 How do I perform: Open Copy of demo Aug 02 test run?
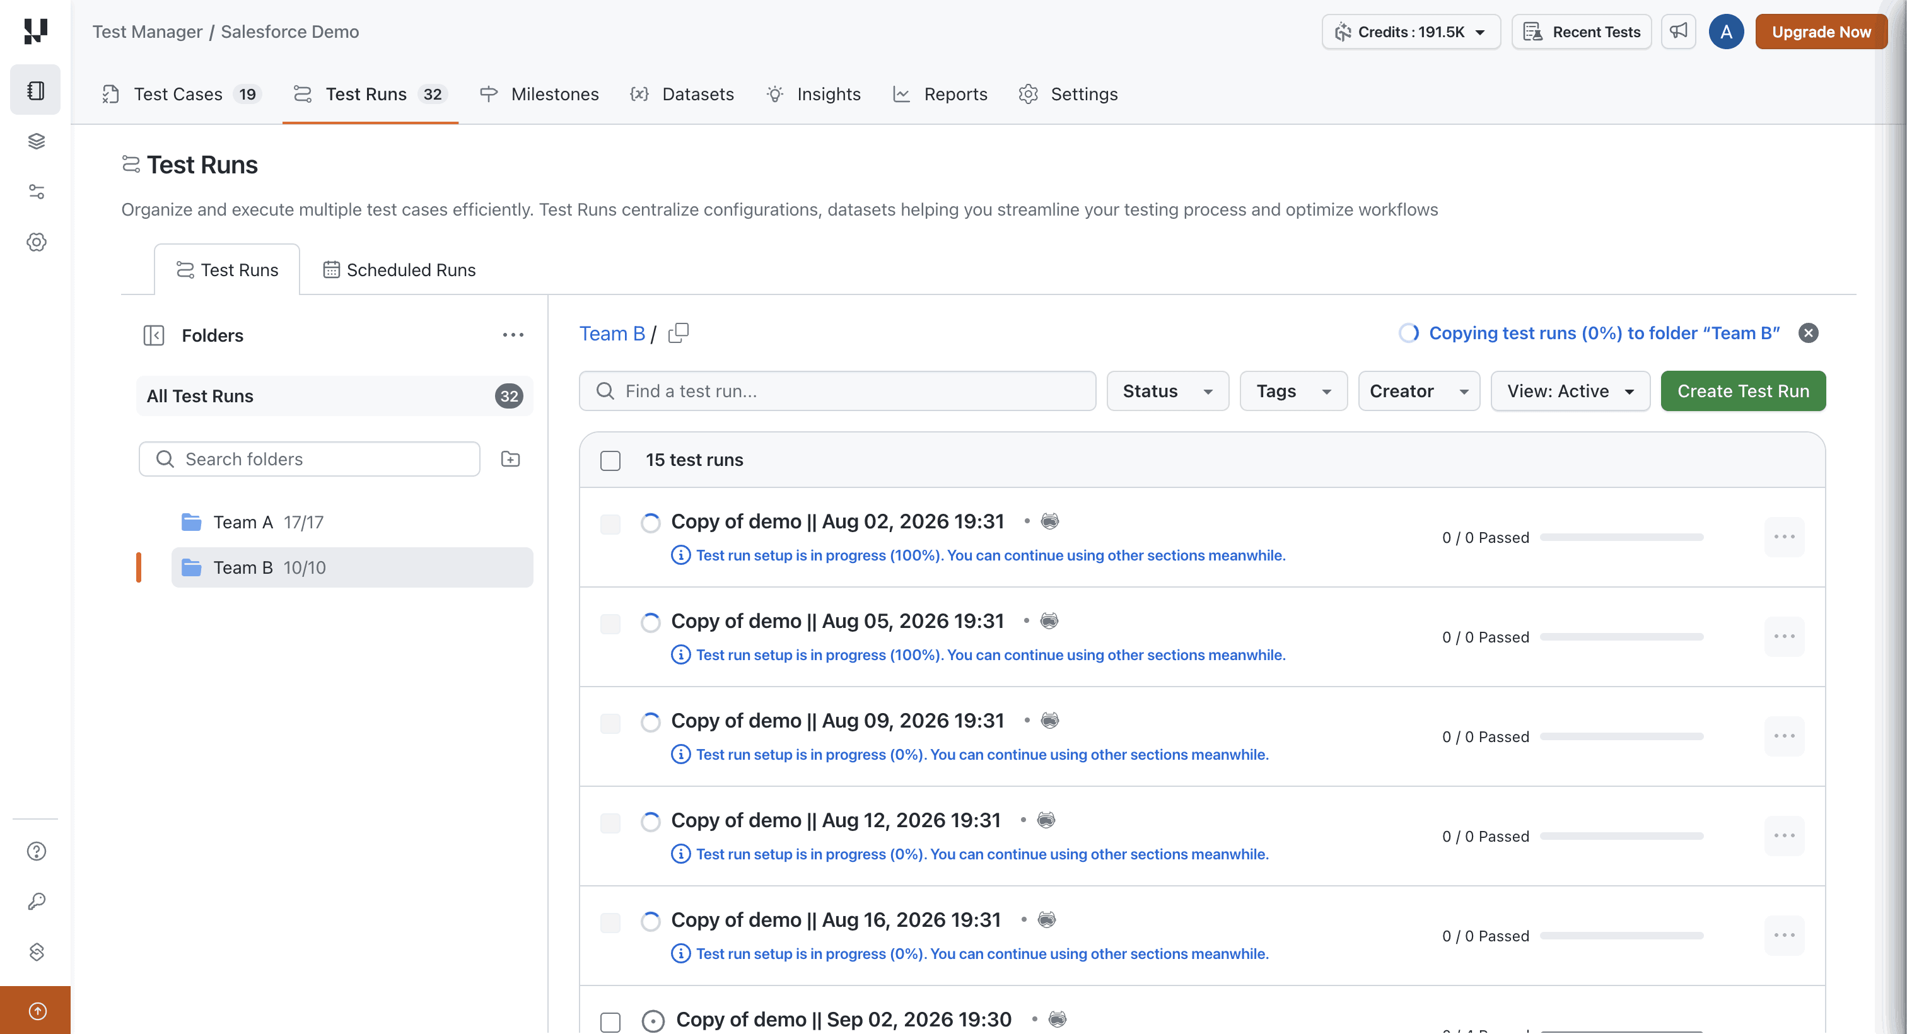click(837, 521)
